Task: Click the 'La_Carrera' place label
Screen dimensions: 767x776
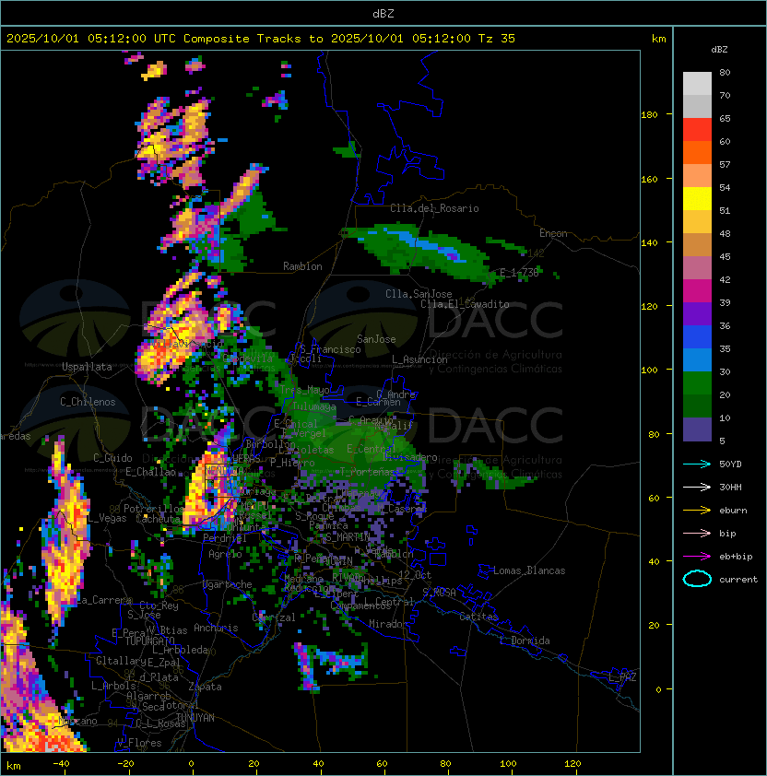Action: 104,600
